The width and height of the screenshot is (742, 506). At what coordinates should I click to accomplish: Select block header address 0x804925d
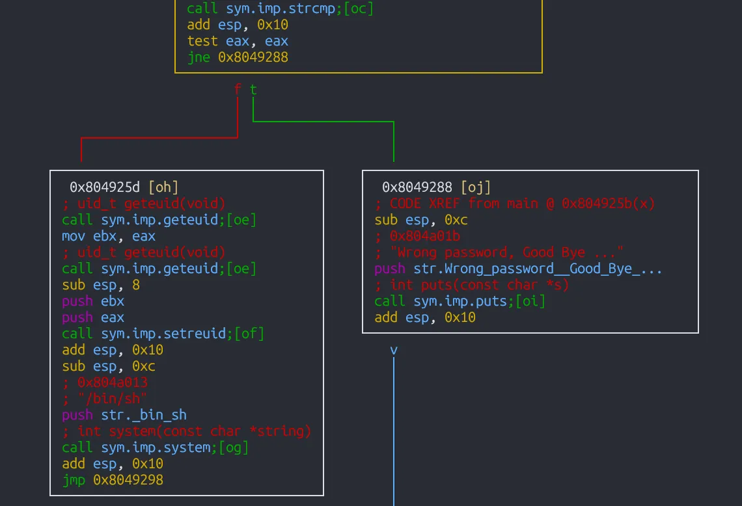point(105,187)
